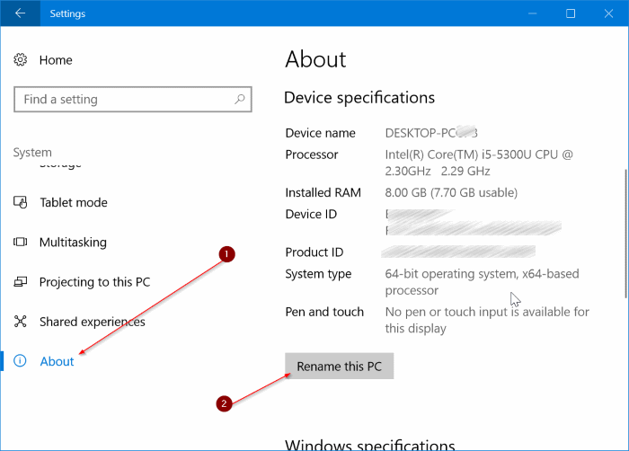Close the Settings window
Screen dimensions: 629x451
click(x=608, y=13)
